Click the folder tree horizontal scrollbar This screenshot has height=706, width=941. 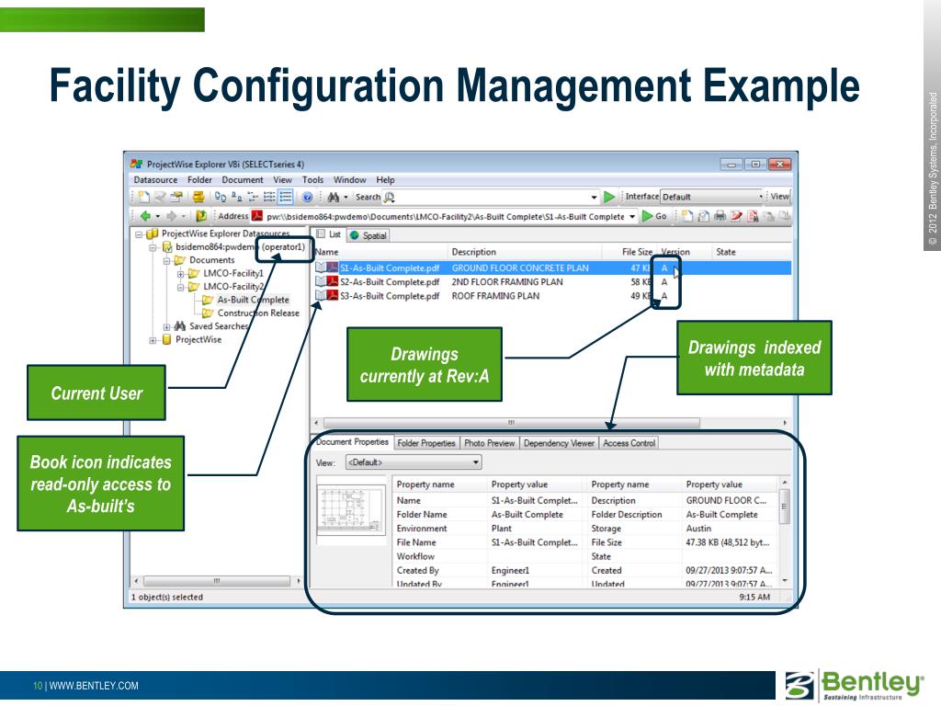point(217,581)
